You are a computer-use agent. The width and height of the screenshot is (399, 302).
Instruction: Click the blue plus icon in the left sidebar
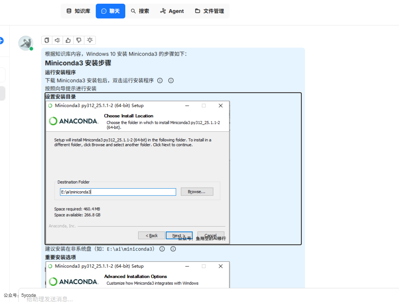point(1,40)
